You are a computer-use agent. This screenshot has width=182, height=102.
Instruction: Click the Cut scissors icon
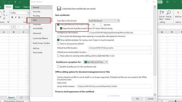pyautogui.click(x=4, y=11)
